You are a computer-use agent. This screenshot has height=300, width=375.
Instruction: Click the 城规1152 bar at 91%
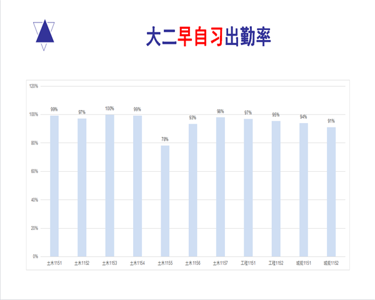coord(331,192)
